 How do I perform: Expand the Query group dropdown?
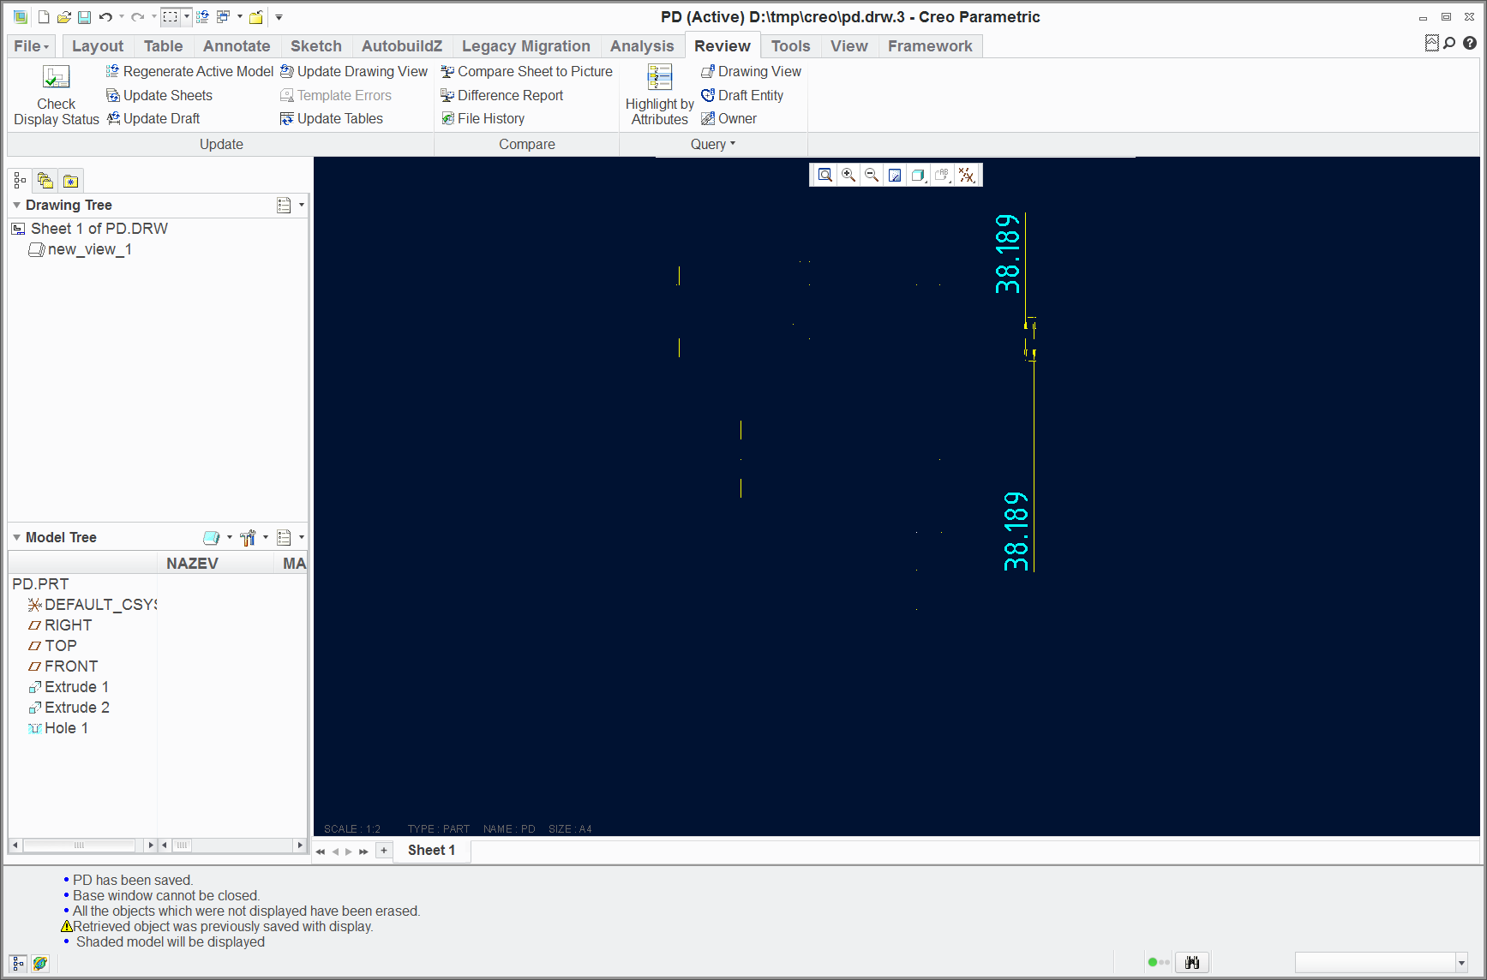[713, 144]
